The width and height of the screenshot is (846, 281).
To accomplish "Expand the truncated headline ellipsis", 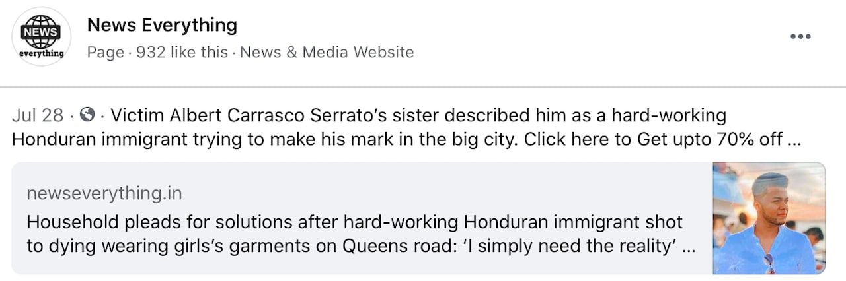I will [688, 246].
